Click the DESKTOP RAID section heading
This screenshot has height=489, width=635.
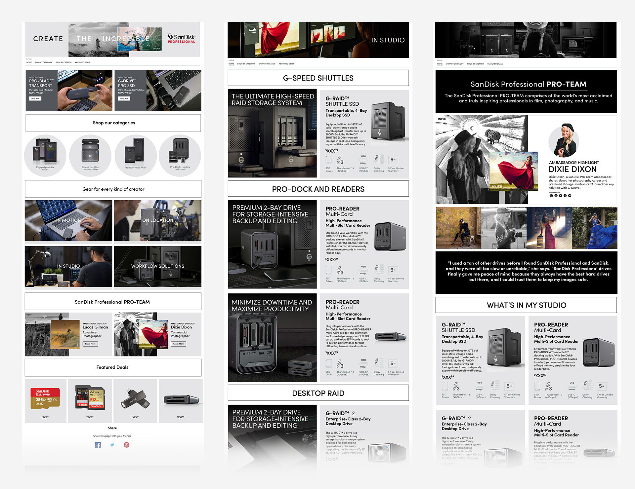point(318,393)
